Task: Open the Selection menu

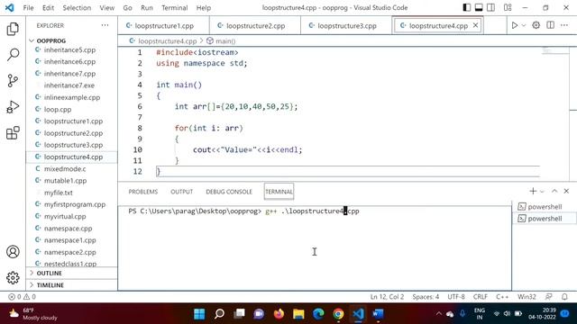Action: pos(77,8)
